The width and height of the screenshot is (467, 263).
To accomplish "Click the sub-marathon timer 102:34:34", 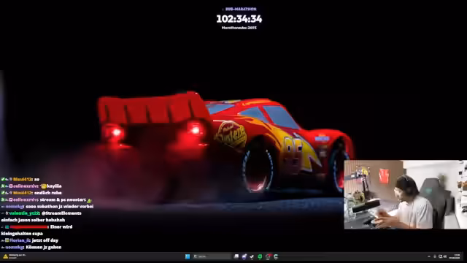I will tap(239, 19).
